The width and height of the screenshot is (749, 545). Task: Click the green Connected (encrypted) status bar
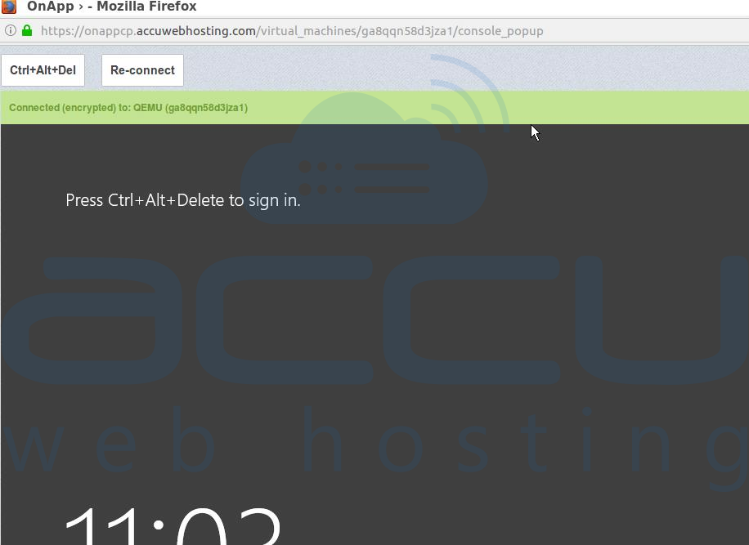tap(374, 107)
